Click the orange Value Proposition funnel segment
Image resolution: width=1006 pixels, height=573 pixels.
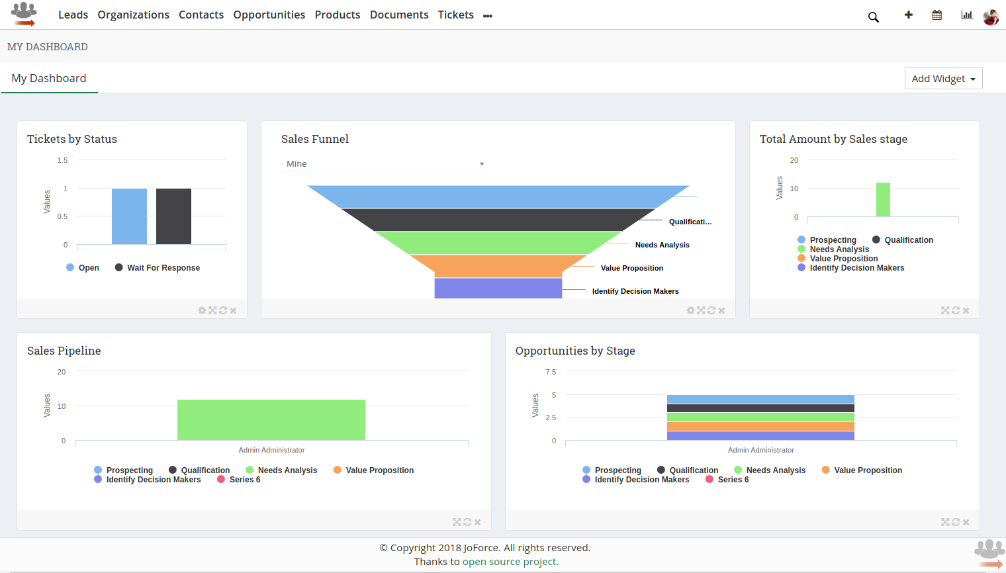pos(498,266)
